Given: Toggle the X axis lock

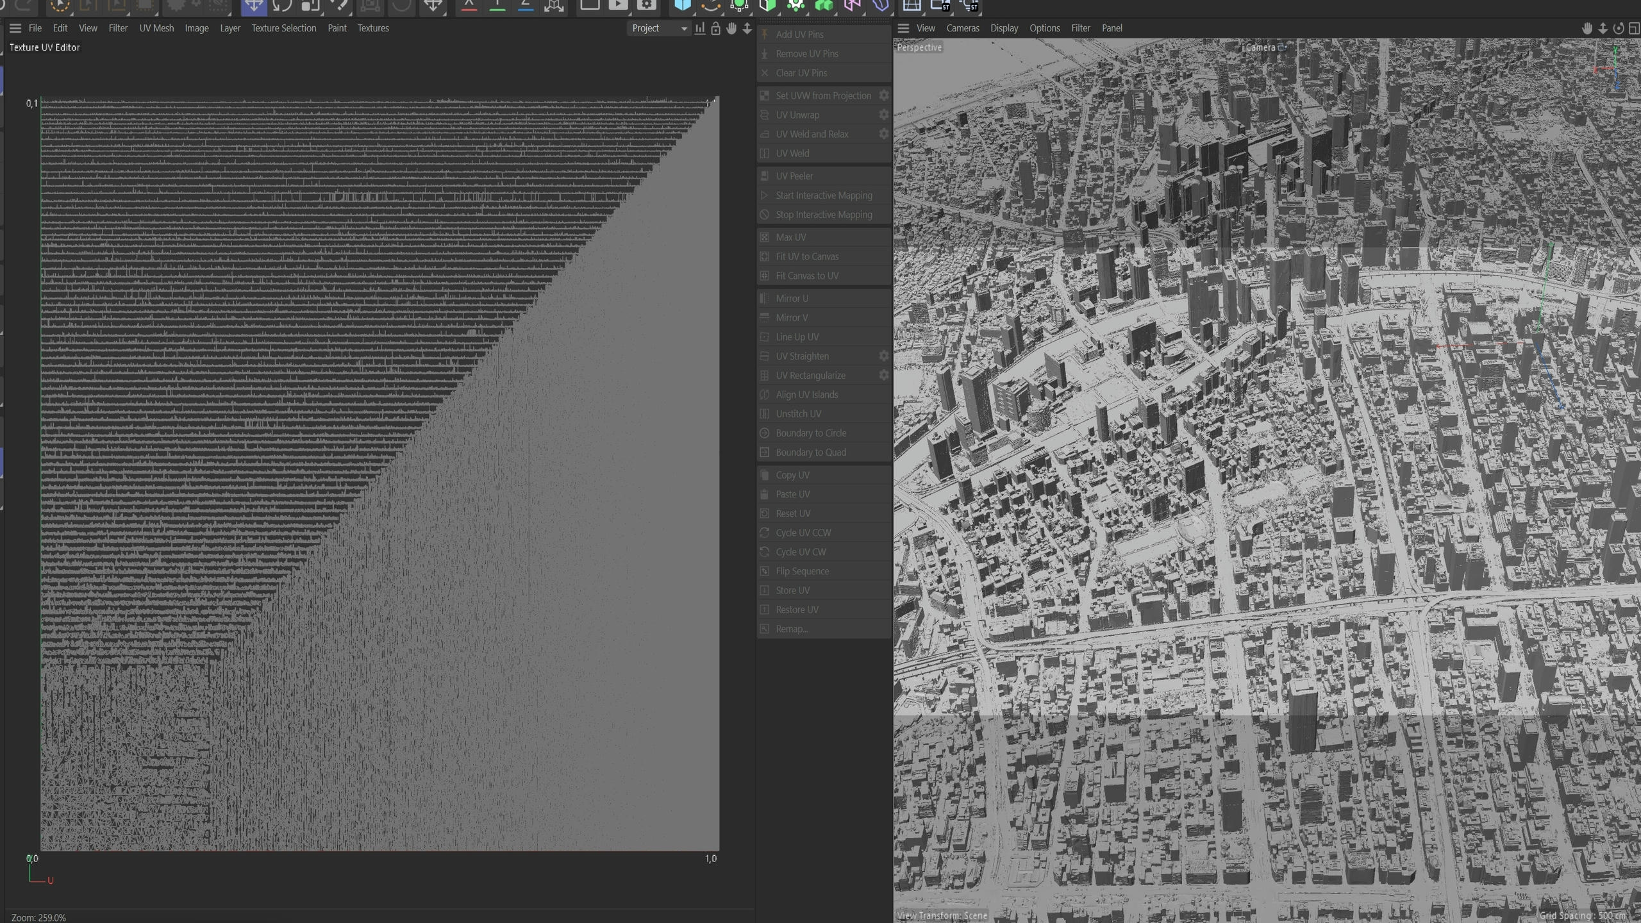Looking at the screenshot, I should click(x=469, y=6).
